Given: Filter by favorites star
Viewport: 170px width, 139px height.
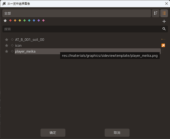Looking at the screenshot, I should pyautogui.click(x=5, y=21).
